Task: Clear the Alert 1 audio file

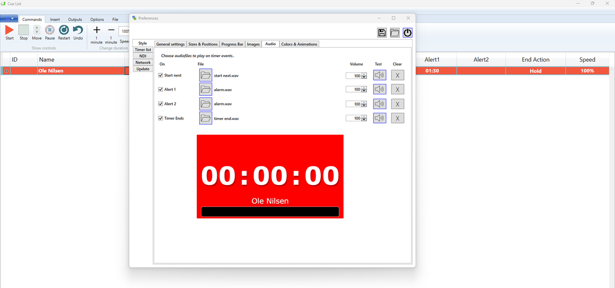Action: (398, 89)
